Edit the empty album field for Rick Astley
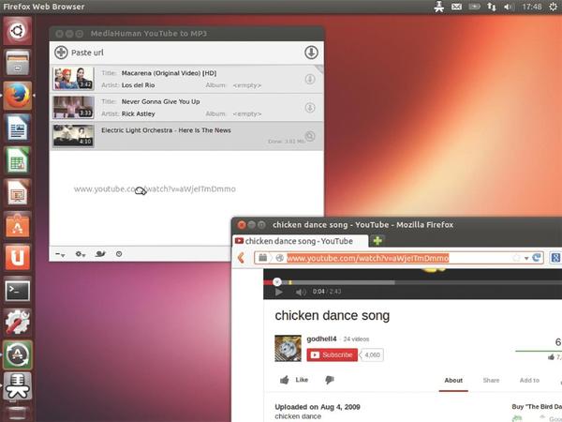Image resolution: width=562 pixels, height=422 pixels. pos(247,114)
